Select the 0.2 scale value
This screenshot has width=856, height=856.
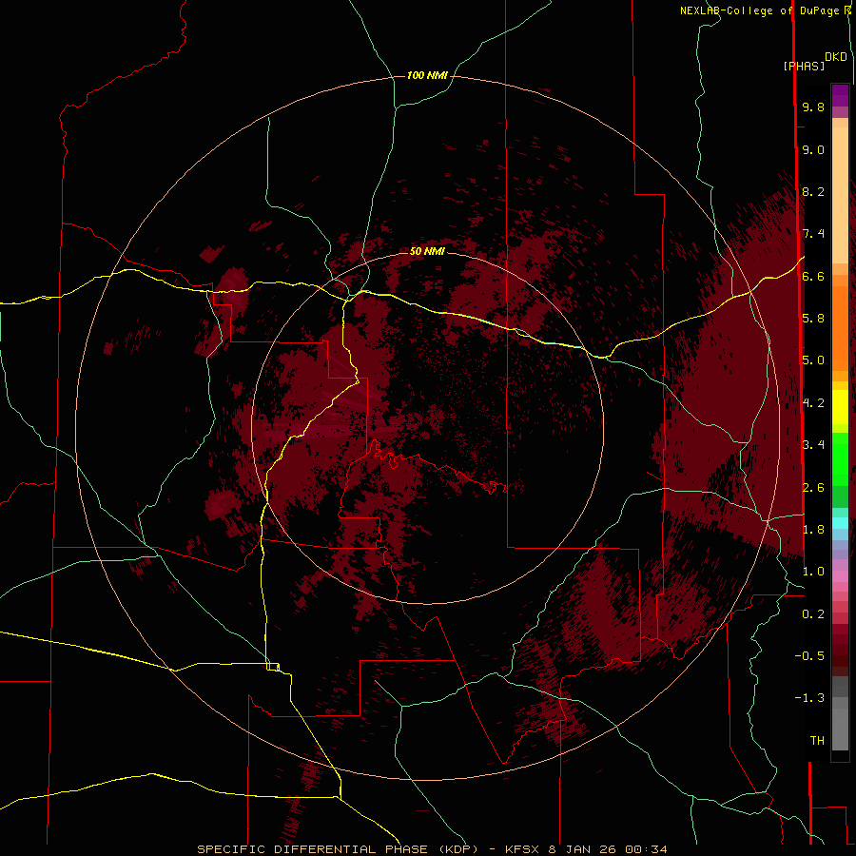[x=813, y=614]
